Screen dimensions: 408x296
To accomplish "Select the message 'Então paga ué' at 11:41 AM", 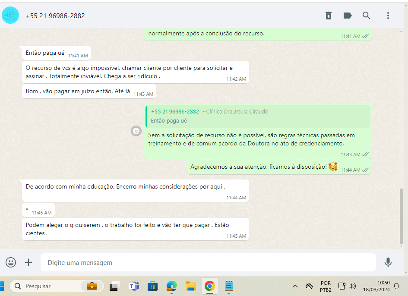I will (x=57, y=53).
